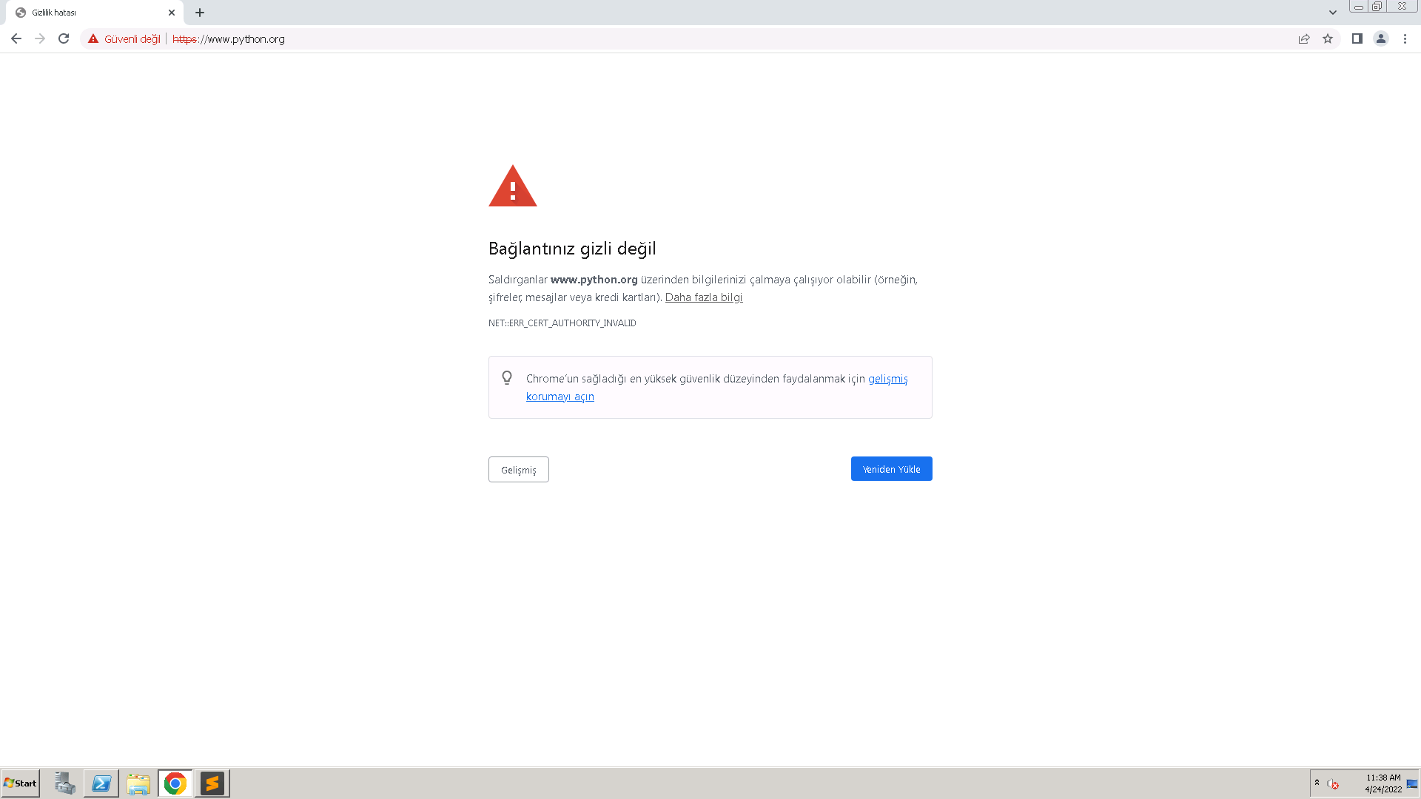The height and width of the screenshot is (799, 1421).
Task: Select the 'Gizlilik hatası' tab
Action: point(95,13)
